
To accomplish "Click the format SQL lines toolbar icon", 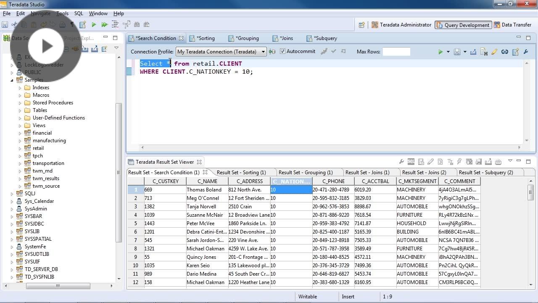I will pyautogui.click(x=115, y=25).
